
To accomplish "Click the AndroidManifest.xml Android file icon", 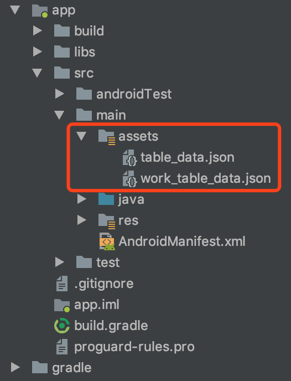I will point(107,241).
